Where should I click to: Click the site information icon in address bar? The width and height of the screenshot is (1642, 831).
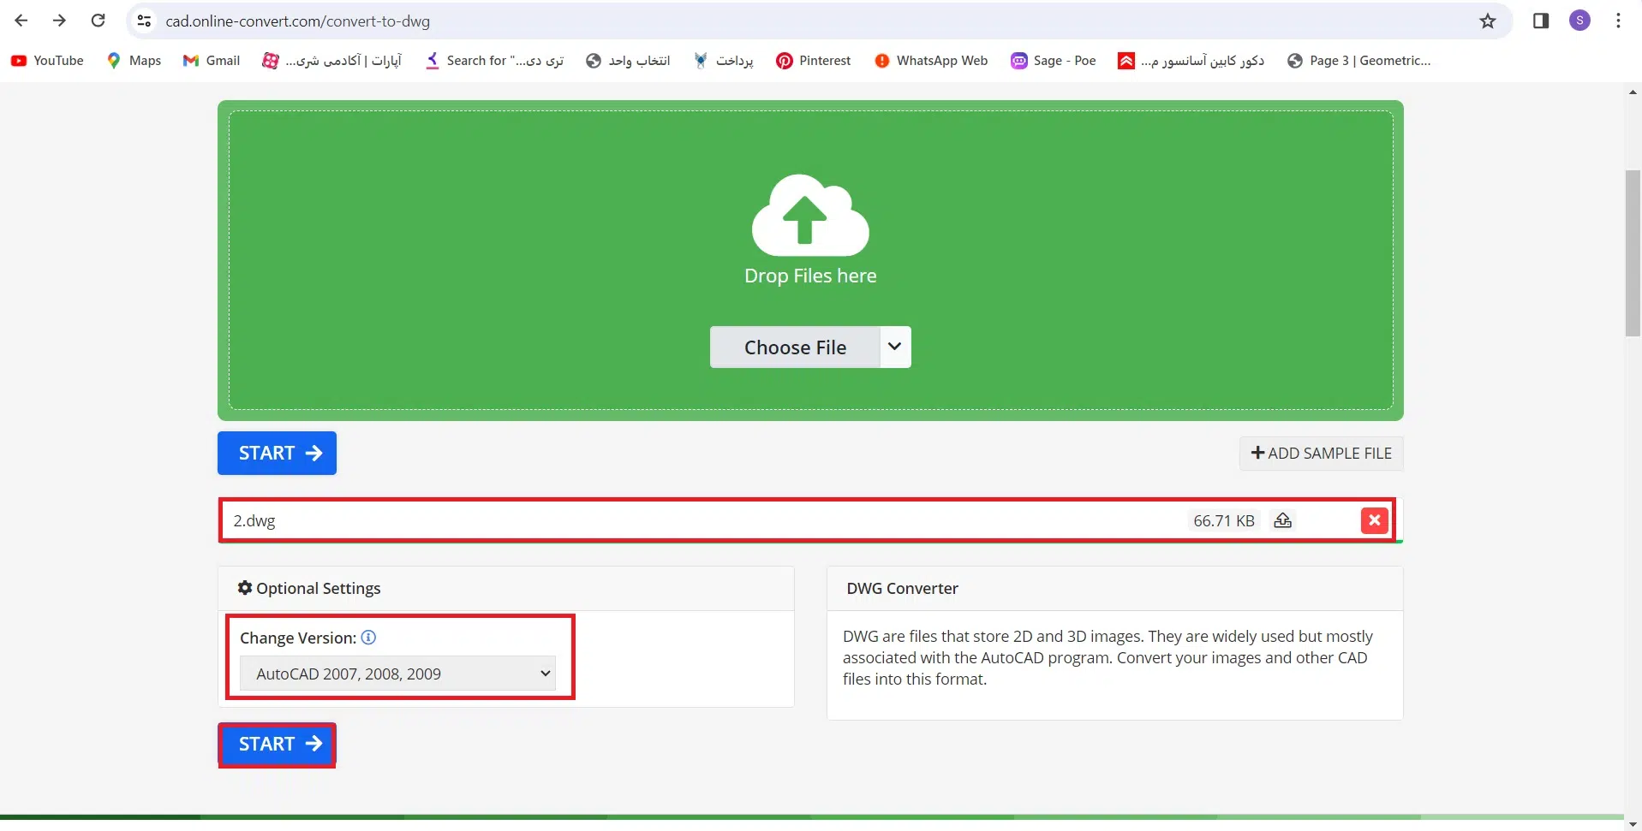[x=145, y=21]
